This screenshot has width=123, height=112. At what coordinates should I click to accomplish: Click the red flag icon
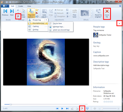click(x=37, y=13)
